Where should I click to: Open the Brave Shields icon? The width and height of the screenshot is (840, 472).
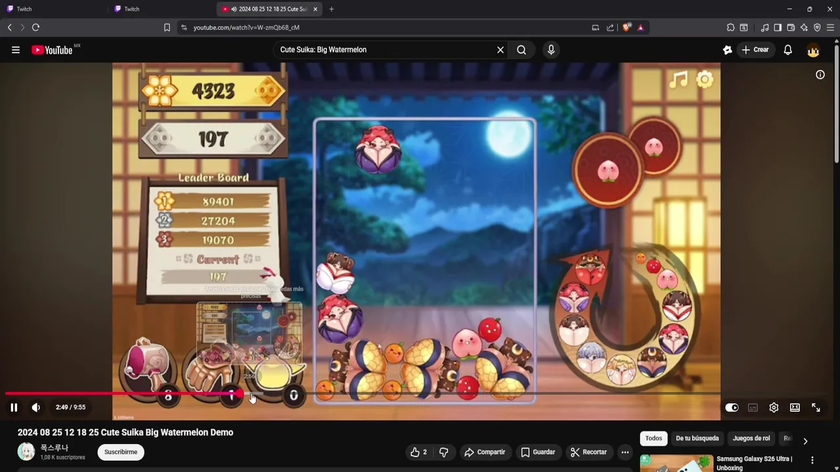pos(627,28)
